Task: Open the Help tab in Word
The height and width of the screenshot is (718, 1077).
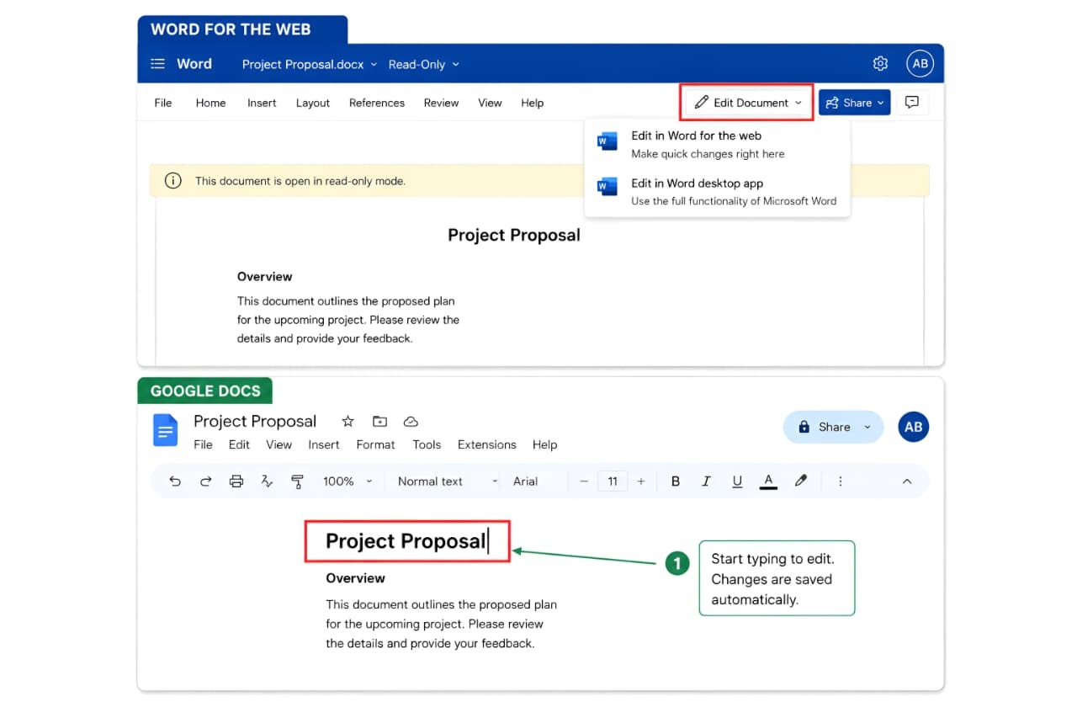Action: [x=533, y=103]
